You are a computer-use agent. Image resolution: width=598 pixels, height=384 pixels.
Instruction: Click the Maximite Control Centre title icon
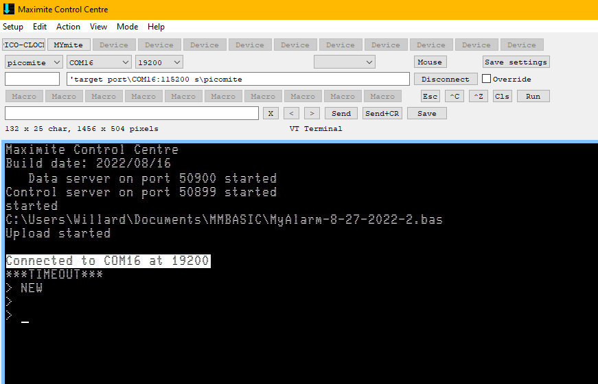click(x=8, y=10)
